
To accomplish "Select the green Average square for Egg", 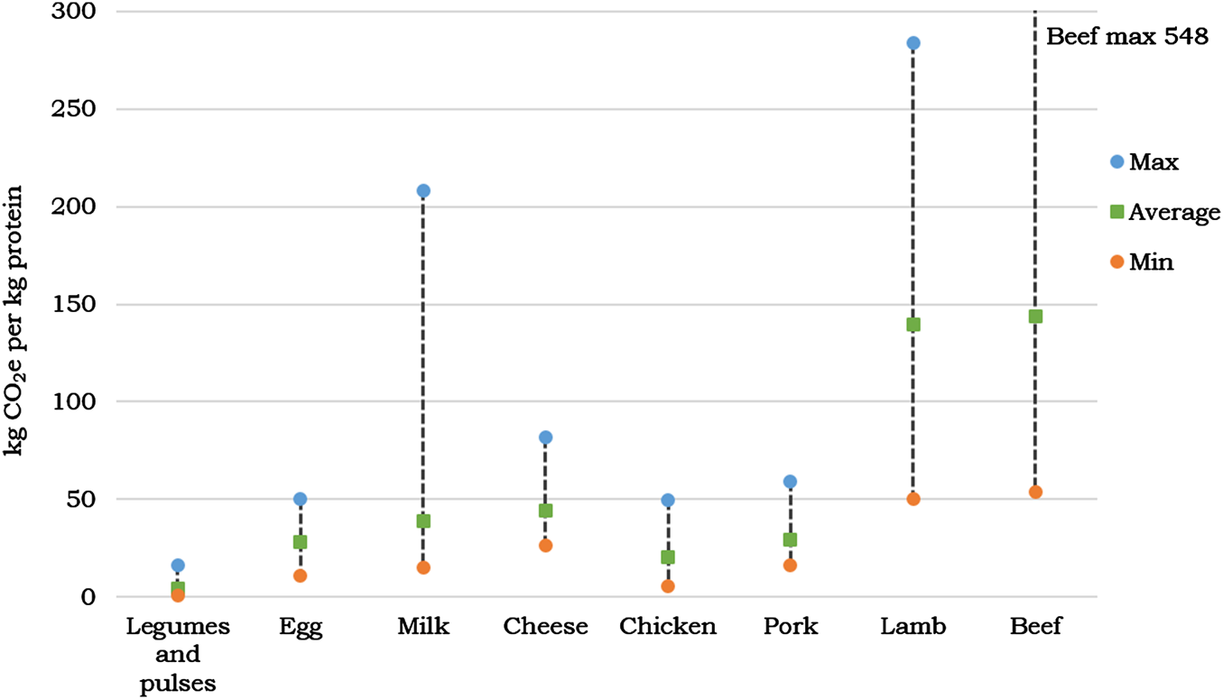I will (x=301, y=542).
